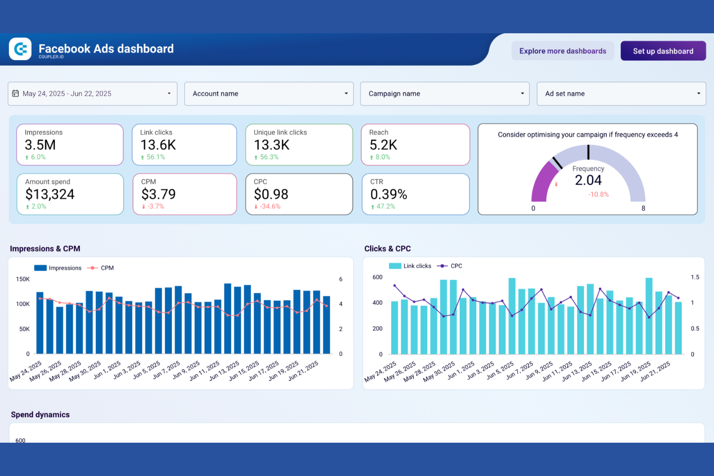The height and width of the screenshot is (476, 714).
Task: Select the Reach 5.2K scorecard
Action: click(415, 145)
